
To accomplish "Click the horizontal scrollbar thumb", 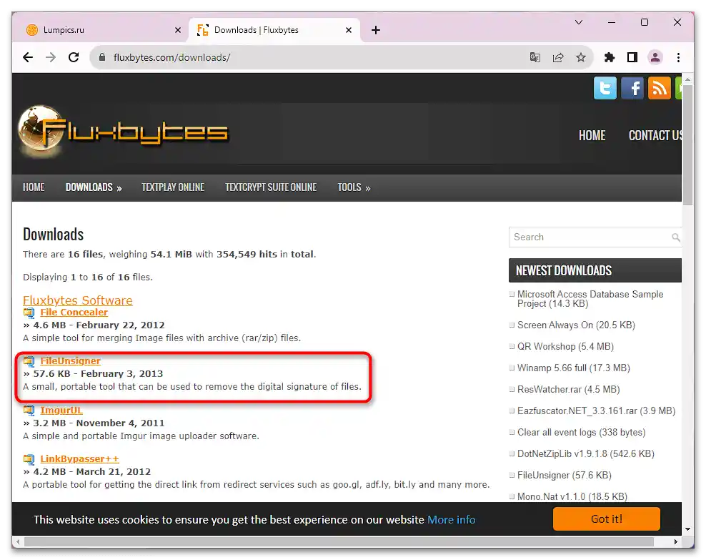I will pyautogui.click(x=339, y=541).
